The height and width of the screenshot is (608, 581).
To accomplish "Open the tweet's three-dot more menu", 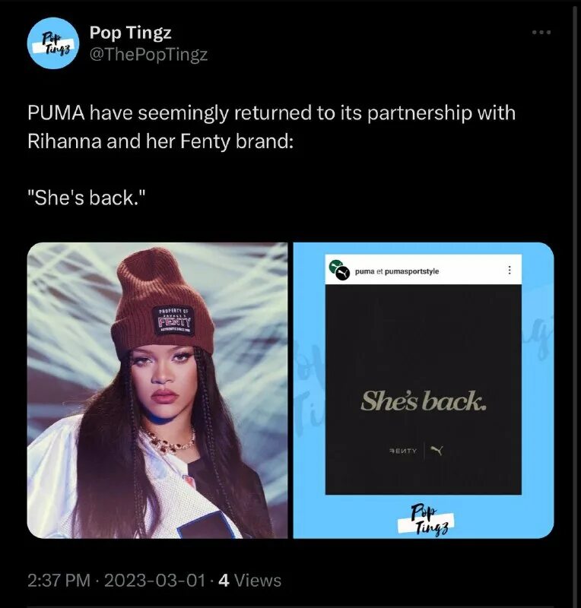I will [x=541, y=32].
